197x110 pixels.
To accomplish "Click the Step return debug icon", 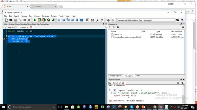I will pos(73,20).
